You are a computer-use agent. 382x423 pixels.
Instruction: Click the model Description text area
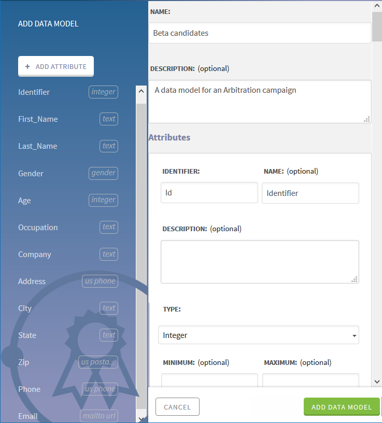pyautogui.click(x=260, y=101)
